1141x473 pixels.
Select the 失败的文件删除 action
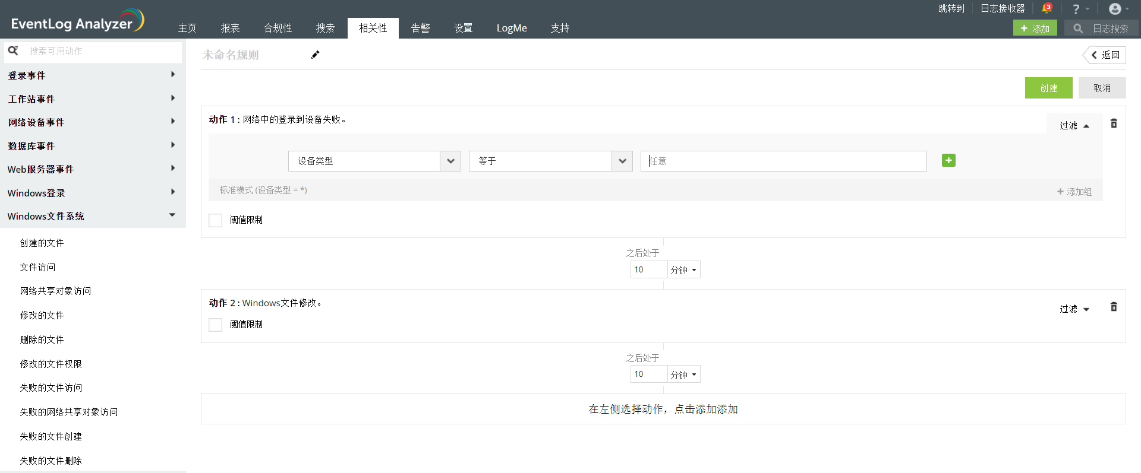point(51,461)
